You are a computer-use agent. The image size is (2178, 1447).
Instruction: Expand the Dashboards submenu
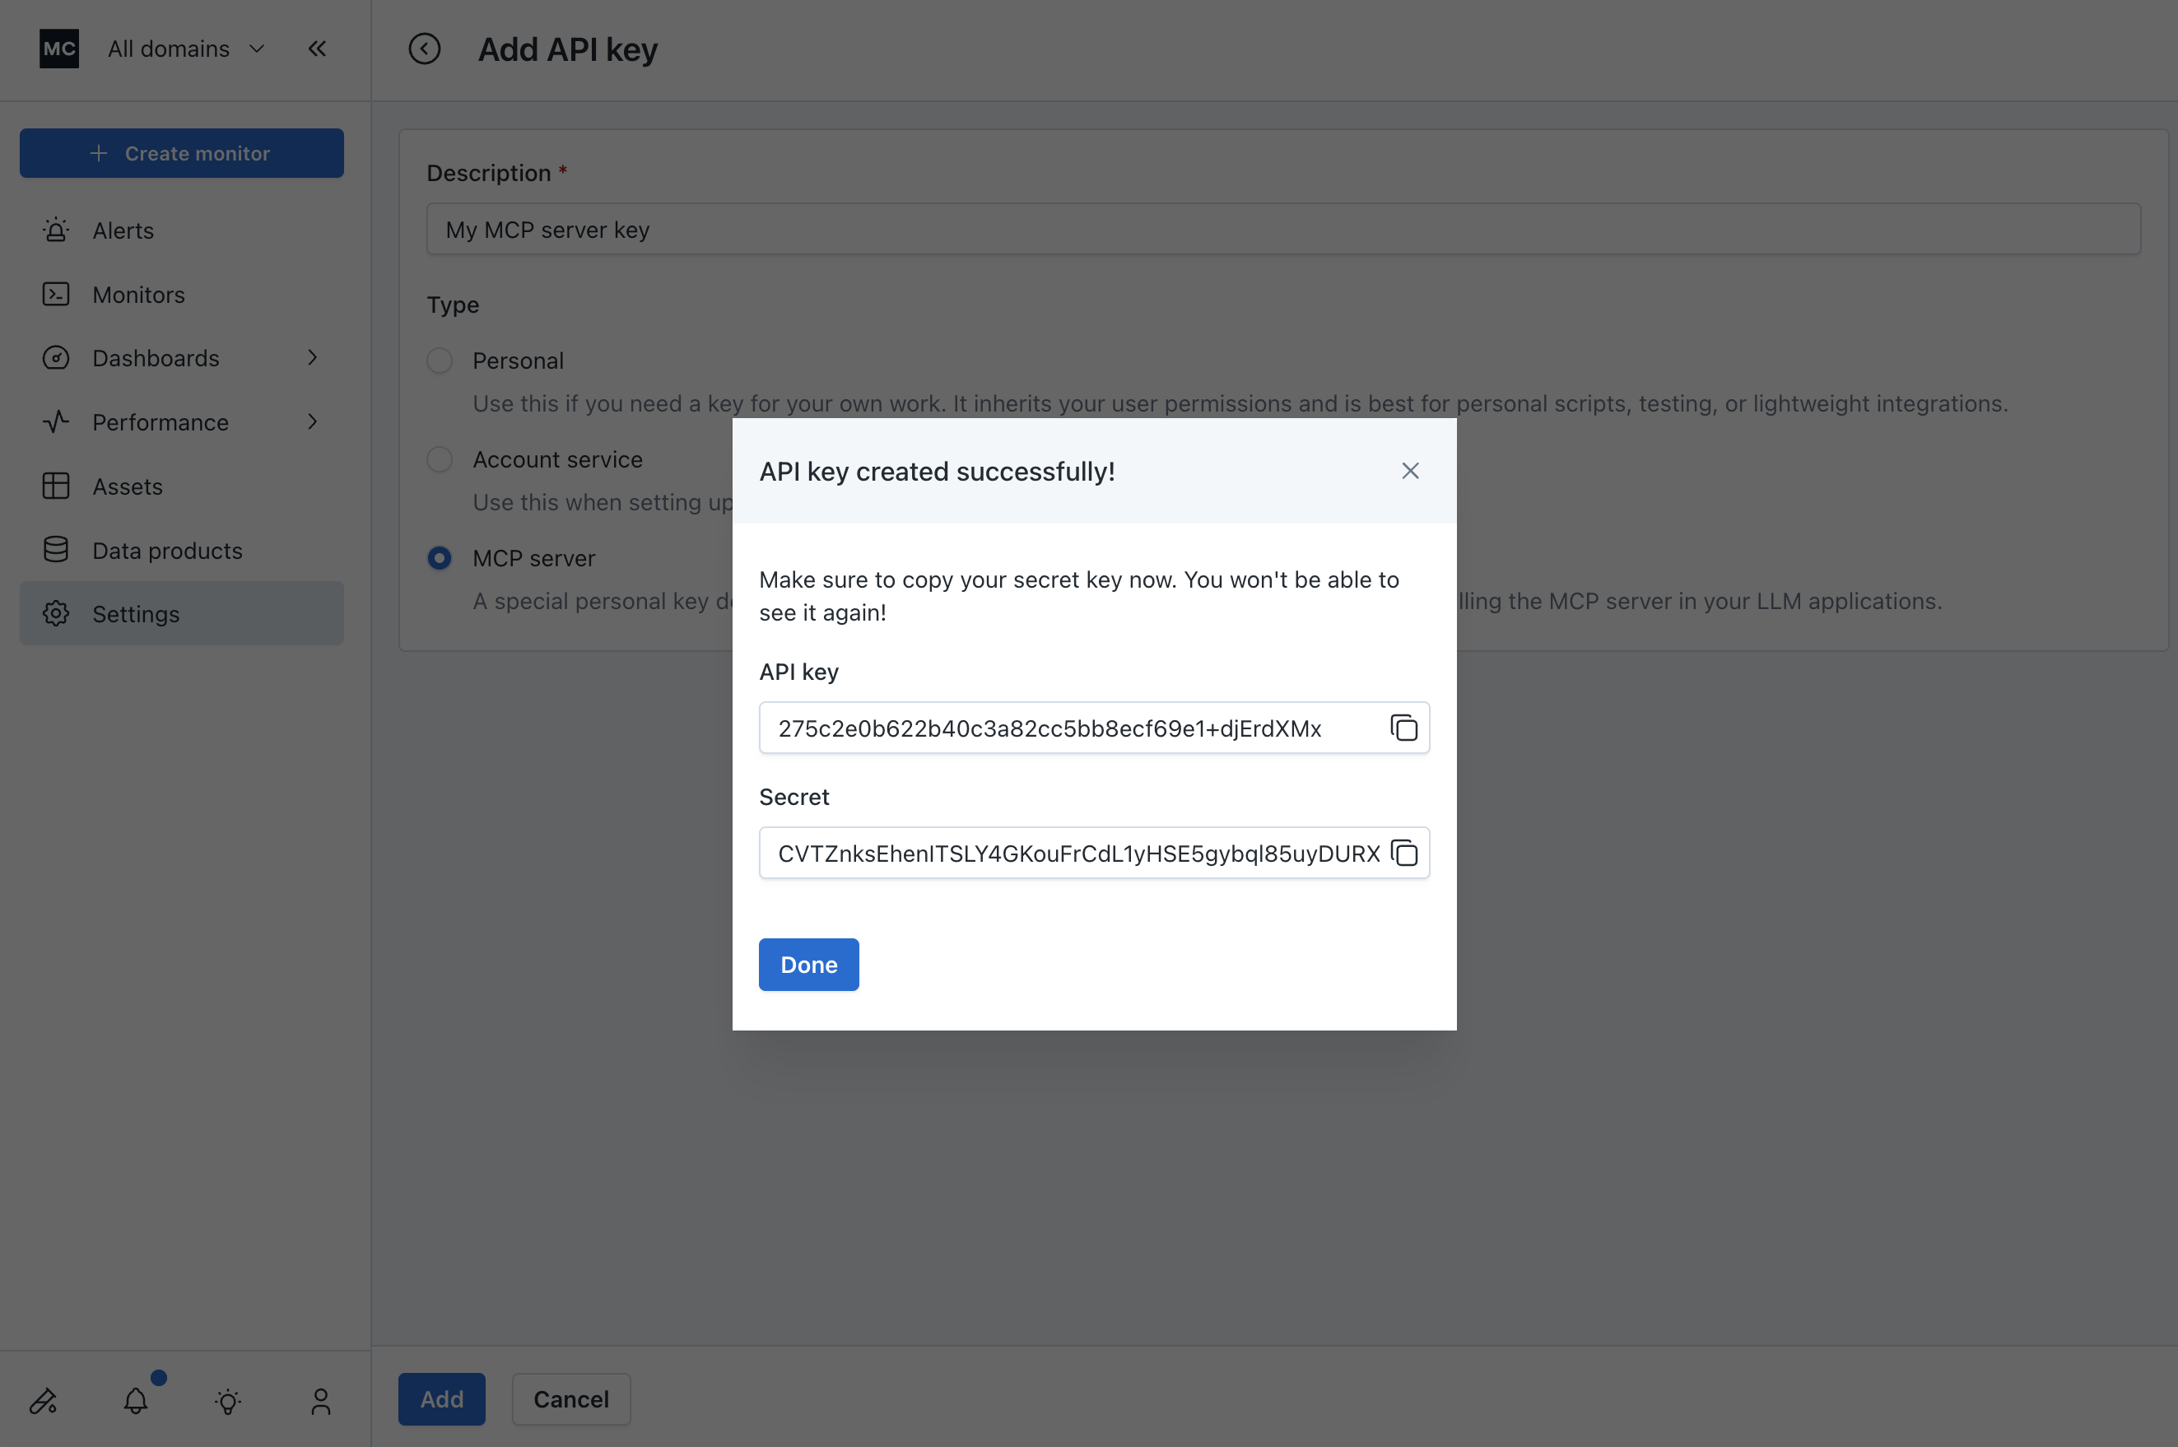click(x=312, y=358)
